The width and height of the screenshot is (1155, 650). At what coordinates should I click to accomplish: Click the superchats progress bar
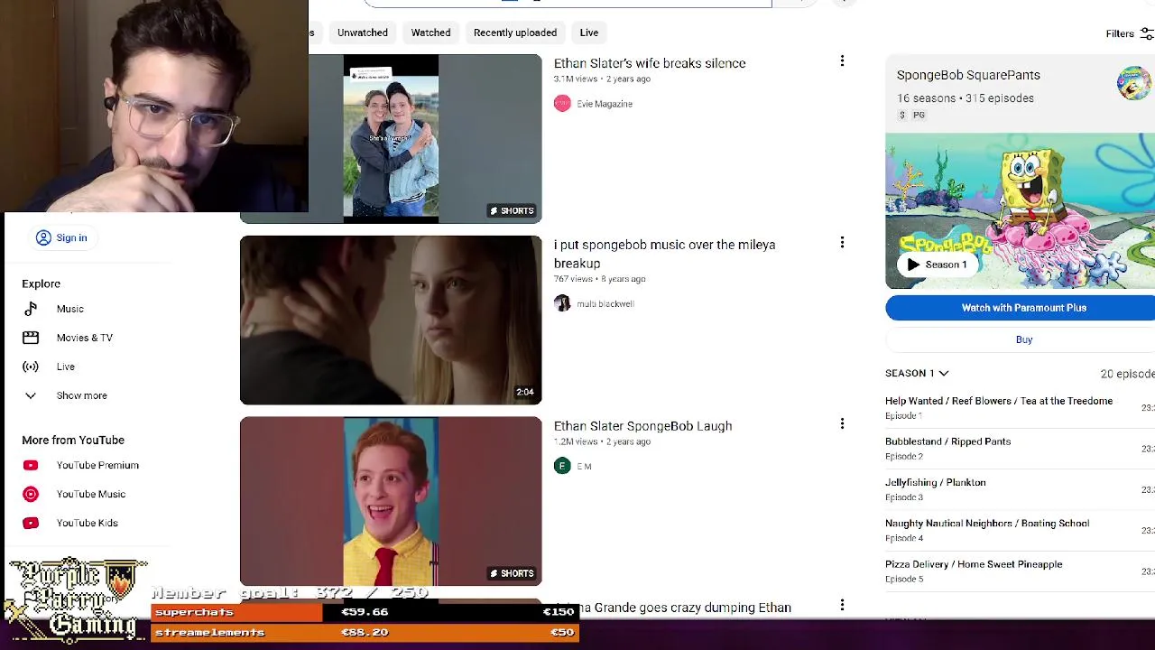pyautogui.click(x=365, y=612)
